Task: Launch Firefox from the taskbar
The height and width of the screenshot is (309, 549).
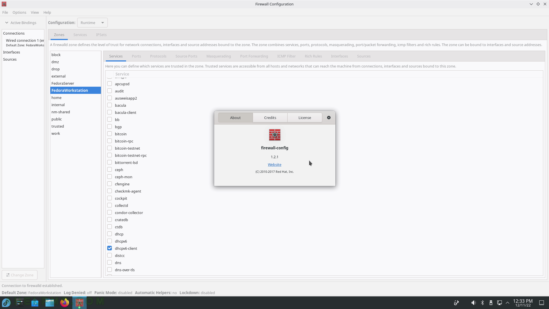Action: coord(65,302)
